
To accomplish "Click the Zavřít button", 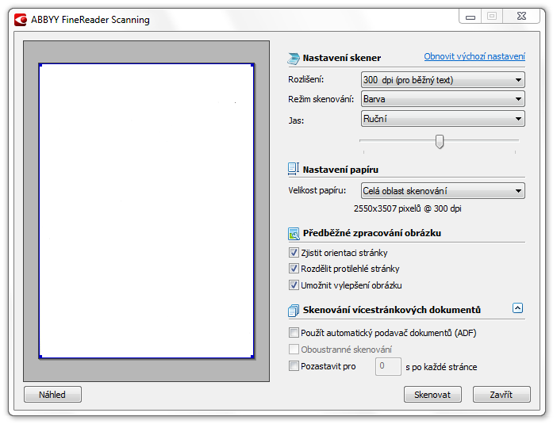I will (x=501, y=395).
